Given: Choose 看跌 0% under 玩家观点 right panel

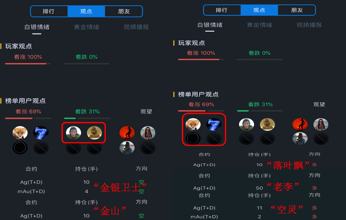Looking at the screenshot, I should [259, 53].
